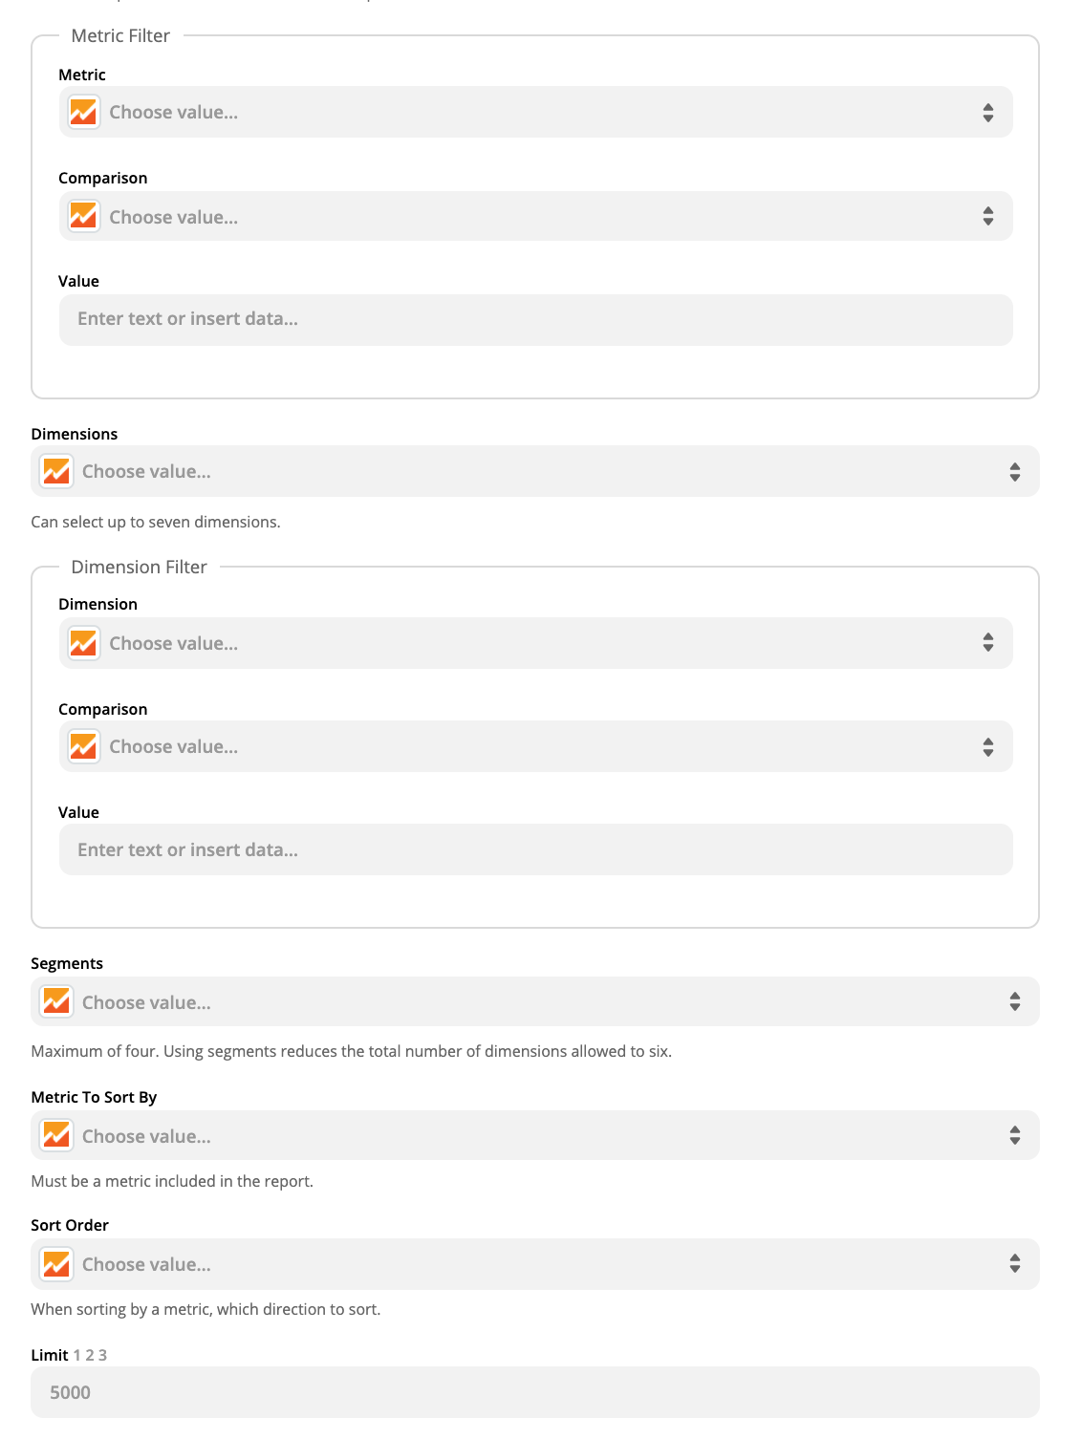Click the analytics icon in the Dimensions field

pos(56,471)
